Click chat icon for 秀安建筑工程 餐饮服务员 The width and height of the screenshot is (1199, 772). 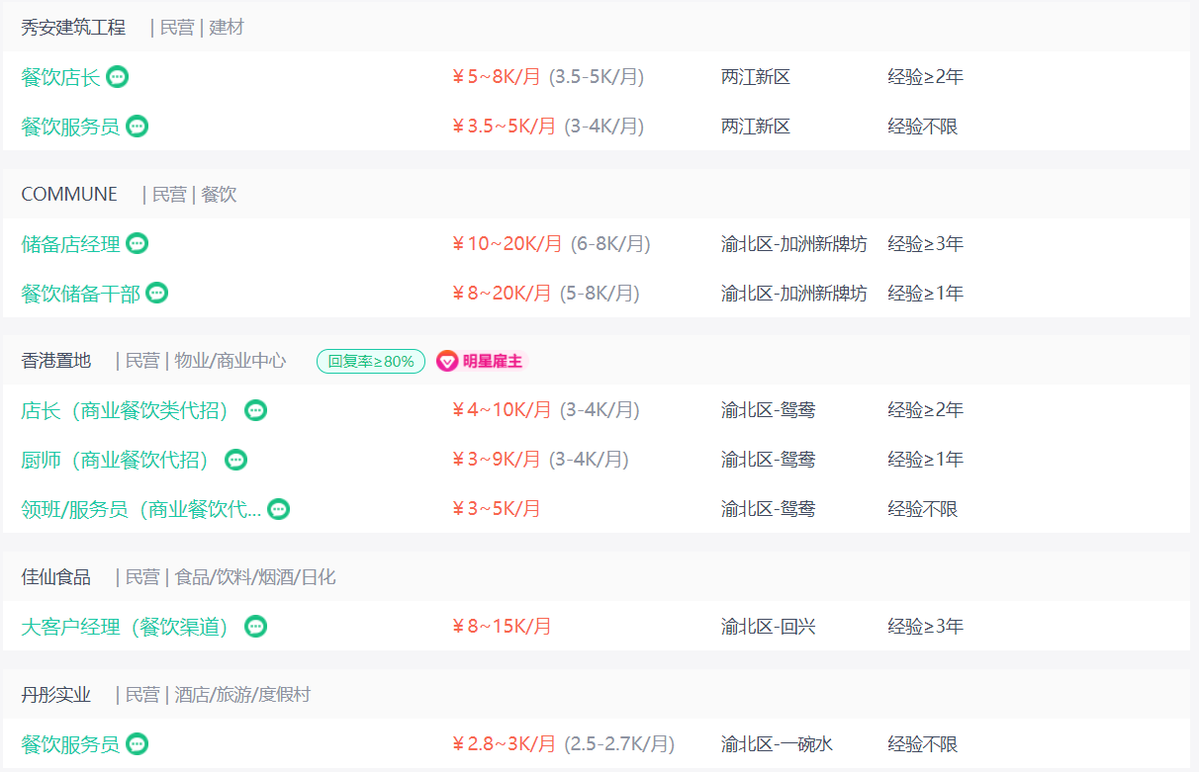(138, 127)
